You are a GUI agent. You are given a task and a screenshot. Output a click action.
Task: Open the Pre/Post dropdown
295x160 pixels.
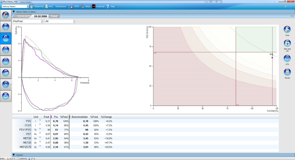(28, 21)
